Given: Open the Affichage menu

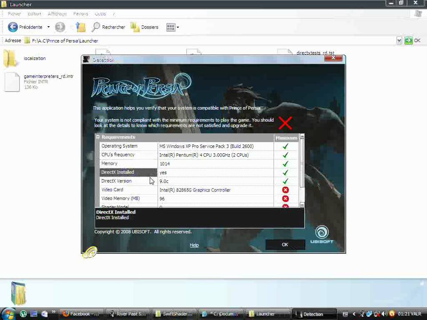Looking at the screenshot, I should click(57, 14).
